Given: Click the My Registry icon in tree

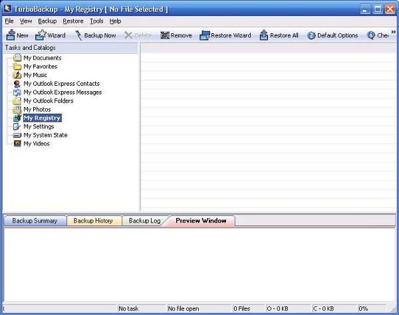Looking at the screenshot, I should 17,118.
